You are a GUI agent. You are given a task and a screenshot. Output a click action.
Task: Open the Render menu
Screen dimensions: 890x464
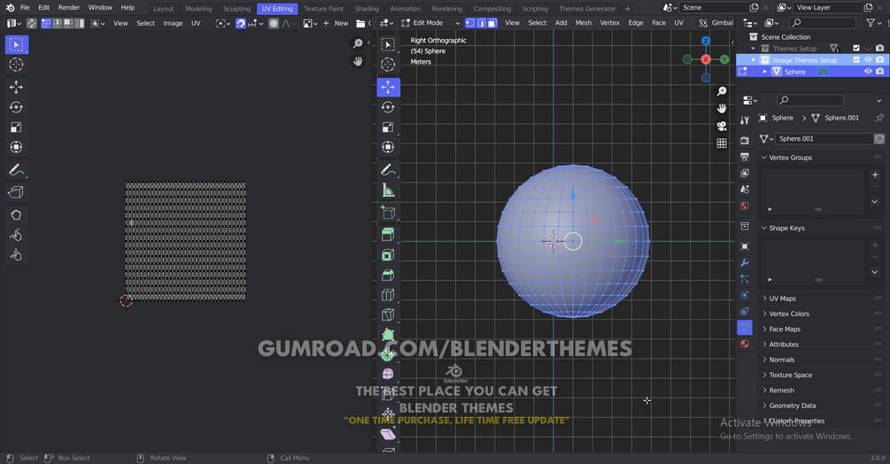tap(69, 7)
